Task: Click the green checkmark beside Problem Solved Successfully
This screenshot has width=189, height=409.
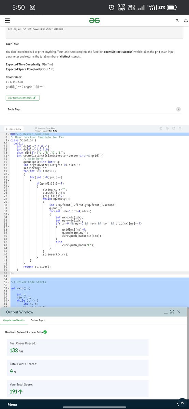Action: [x=45, y=332]
